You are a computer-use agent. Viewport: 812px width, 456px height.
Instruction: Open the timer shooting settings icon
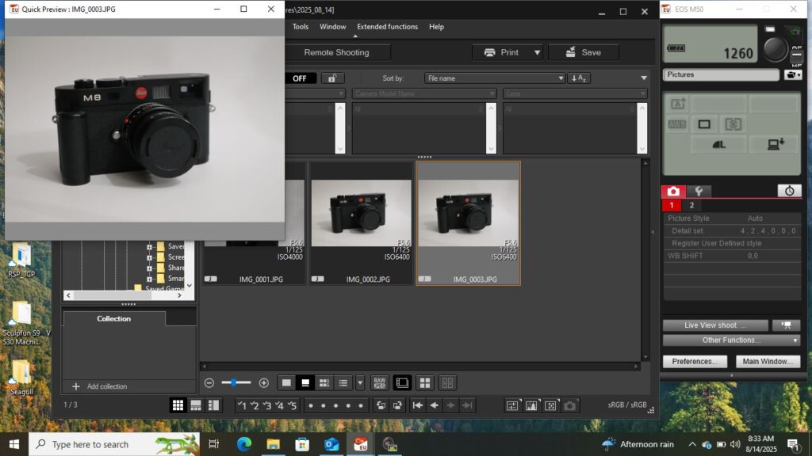789,191
